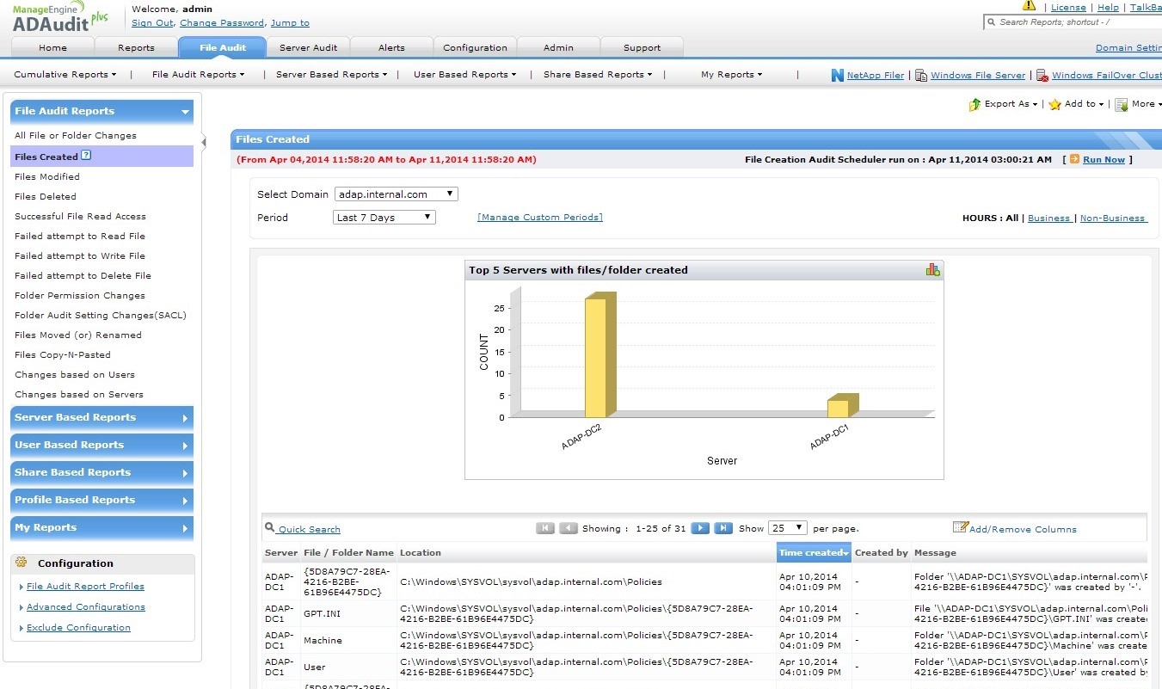This screenshot has height=689, width=1162.
Task: Switch to the Server Audit tab
Action: (x=308, y=48)
